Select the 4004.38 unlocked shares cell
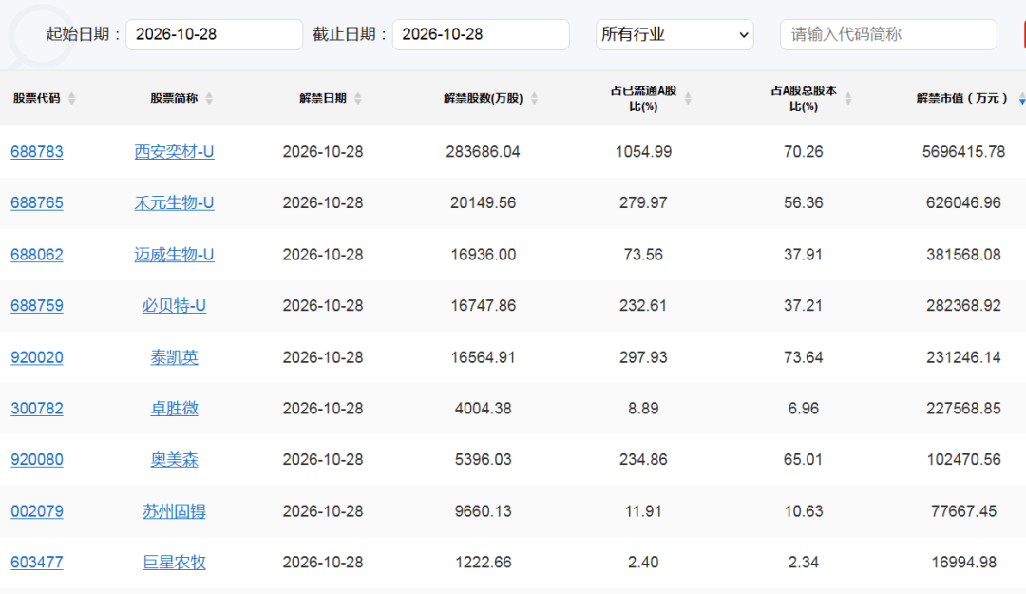This screenshot has width=1026, height=594. tap(483, 409)
